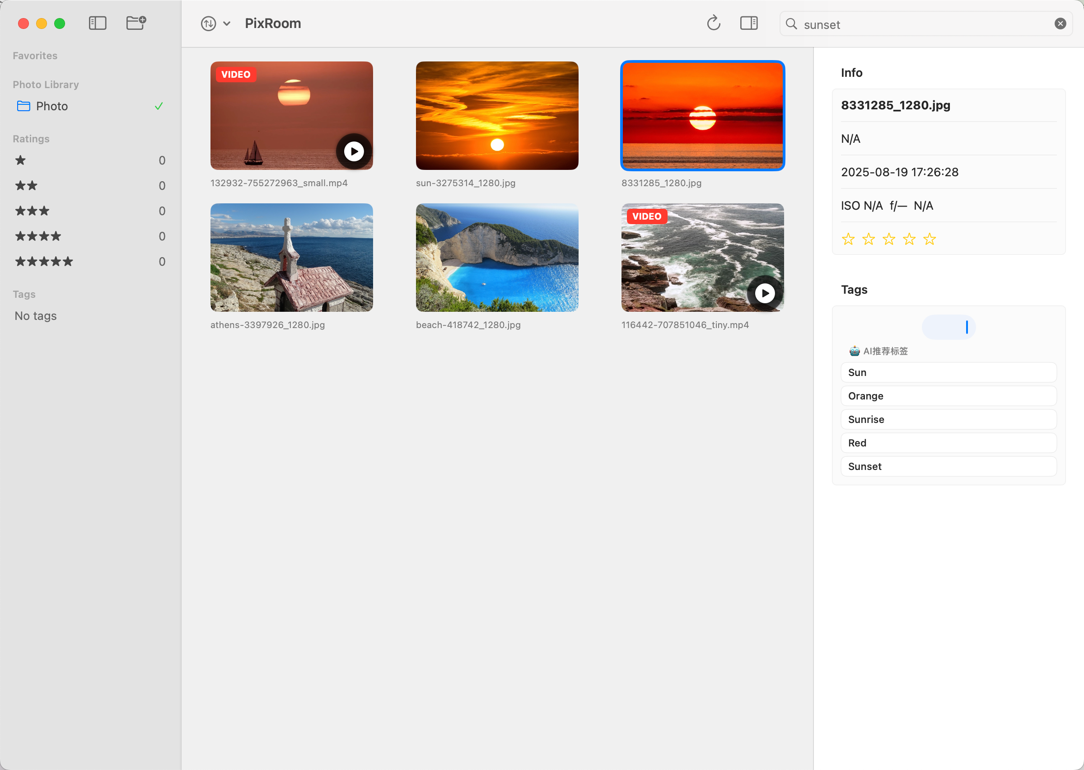Play the 132932-755272963_small.mp4 video
This screenshot has width=1084, height=770.
coord(354,151)
